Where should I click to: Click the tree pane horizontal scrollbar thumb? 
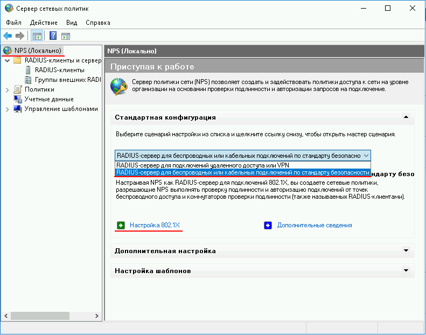40,316
